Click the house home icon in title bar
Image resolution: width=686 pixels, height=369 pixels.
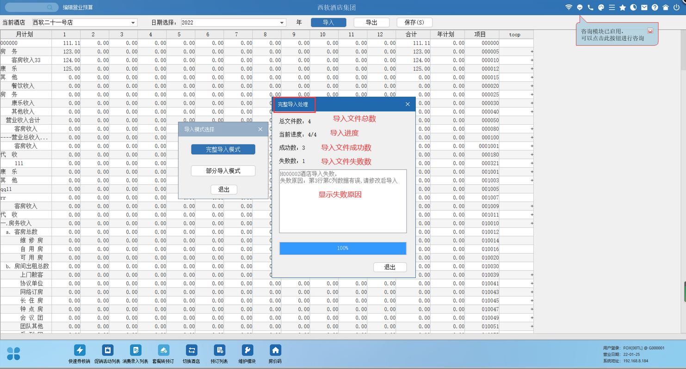click(x=666, y=7)
